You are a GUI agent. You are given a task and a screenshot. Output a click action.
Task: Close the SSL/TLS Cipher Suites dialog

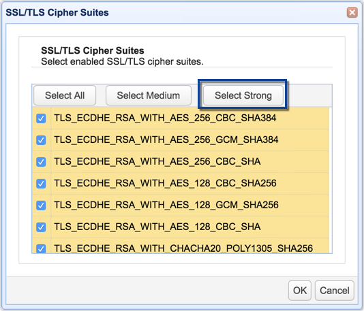(352, 12)
